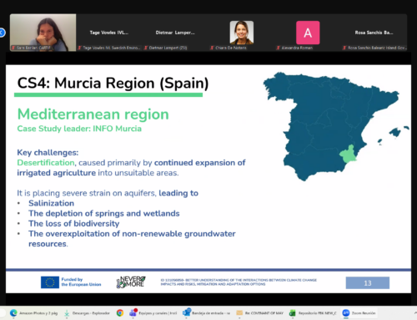Click the green 'Desertification' word
Image resolution: width=417 pixels, height=320 pixels.
46,163
